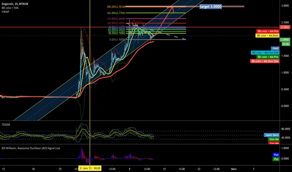Click the 1.0000 main price scale value

click(285, 73)
